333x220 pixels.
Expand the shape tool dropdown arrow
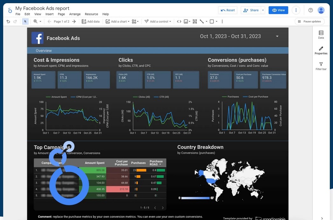pyautogui.click(x=216, y=21)
